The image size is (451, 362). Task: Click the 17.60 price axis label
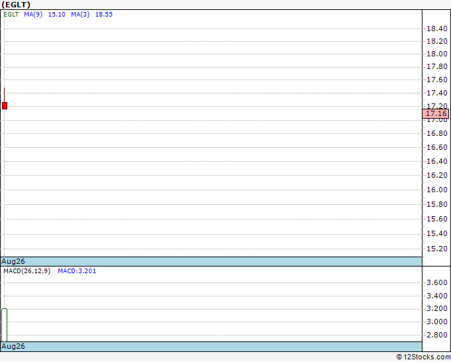pos(437,80)
